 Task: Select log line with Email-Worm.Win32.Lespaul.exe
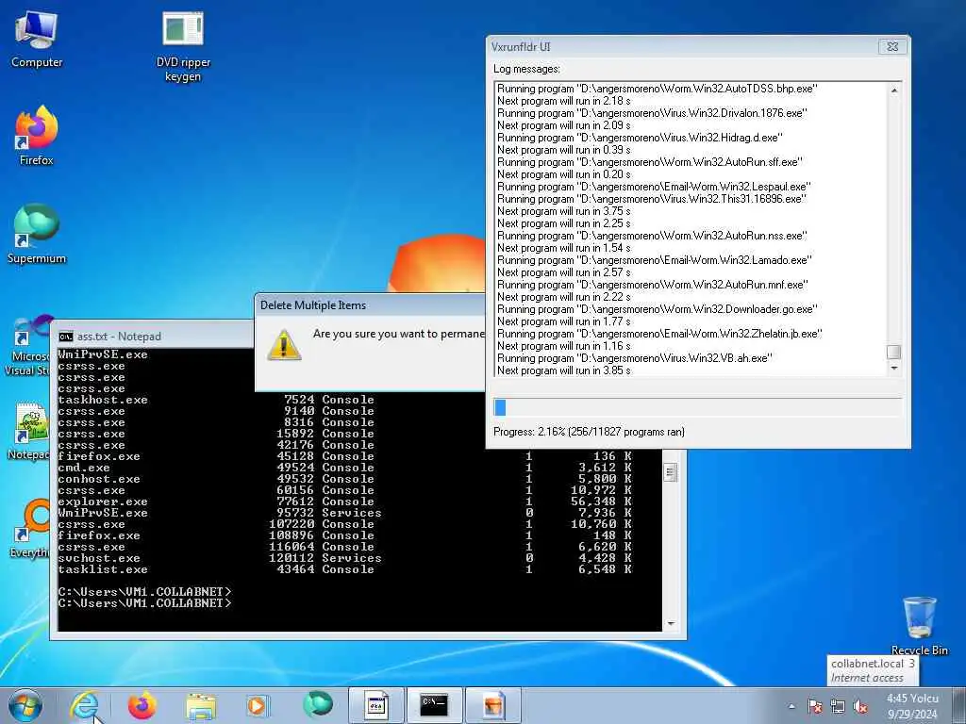click(655, 187)
